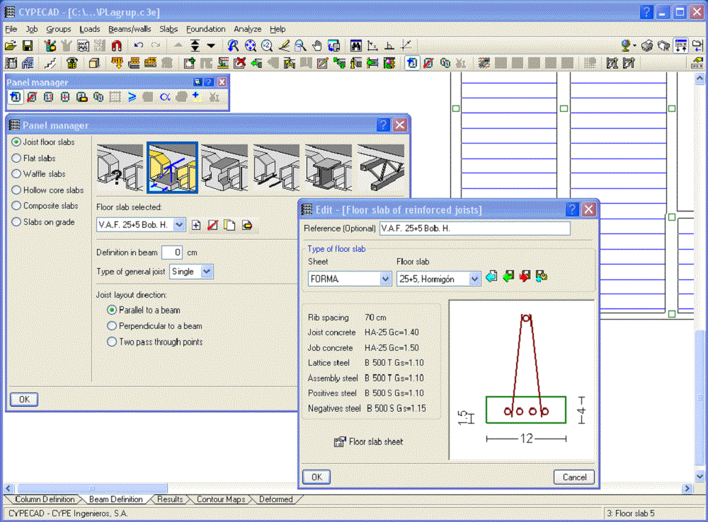Click the Save floppy disk icon
This screenshot has height=522, width=708.
pos(28,45)
